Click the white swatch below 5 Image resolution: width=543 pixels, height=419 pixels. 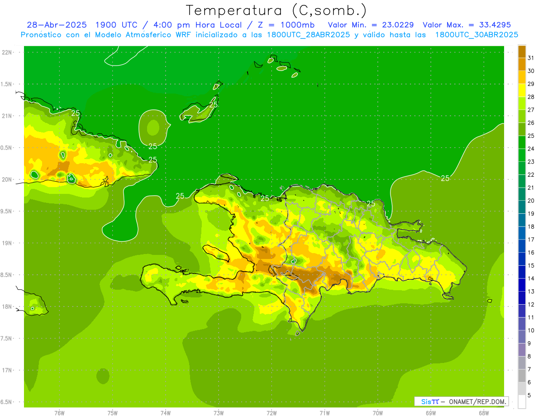(522, 402)
